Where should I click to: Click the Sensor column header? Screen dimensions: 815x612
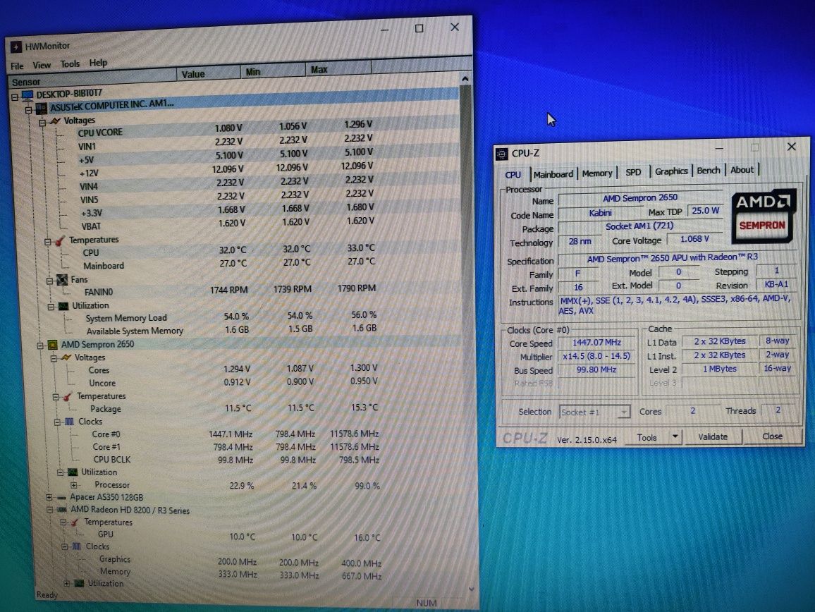pos(92,78)
